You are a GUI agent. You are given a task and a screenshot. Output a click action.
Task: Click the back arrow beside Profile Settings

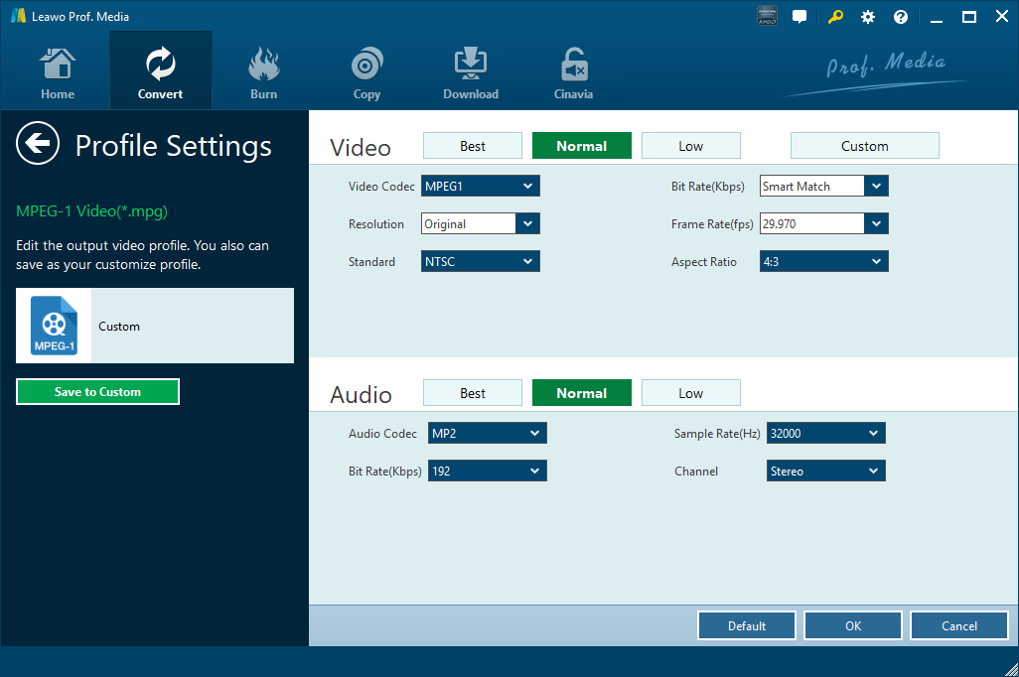click(38, 144)
